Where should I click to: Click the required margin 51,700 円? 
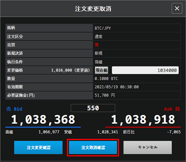tap(105, 95)
